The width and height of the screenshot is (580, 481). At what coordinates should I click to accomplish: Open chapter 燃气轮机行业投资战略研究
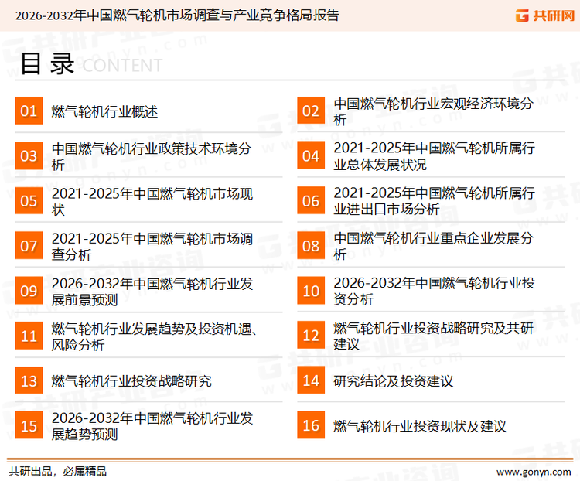click(131, 381)
